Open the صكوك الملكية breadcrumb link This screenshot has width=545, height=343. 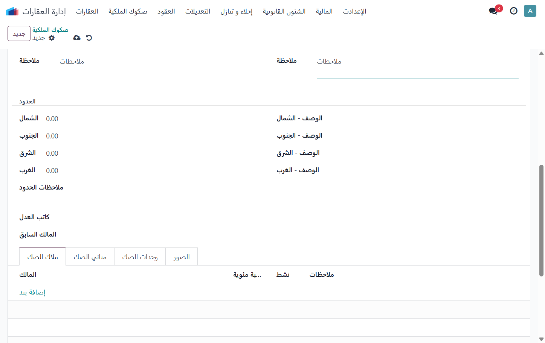coord(50,30)
